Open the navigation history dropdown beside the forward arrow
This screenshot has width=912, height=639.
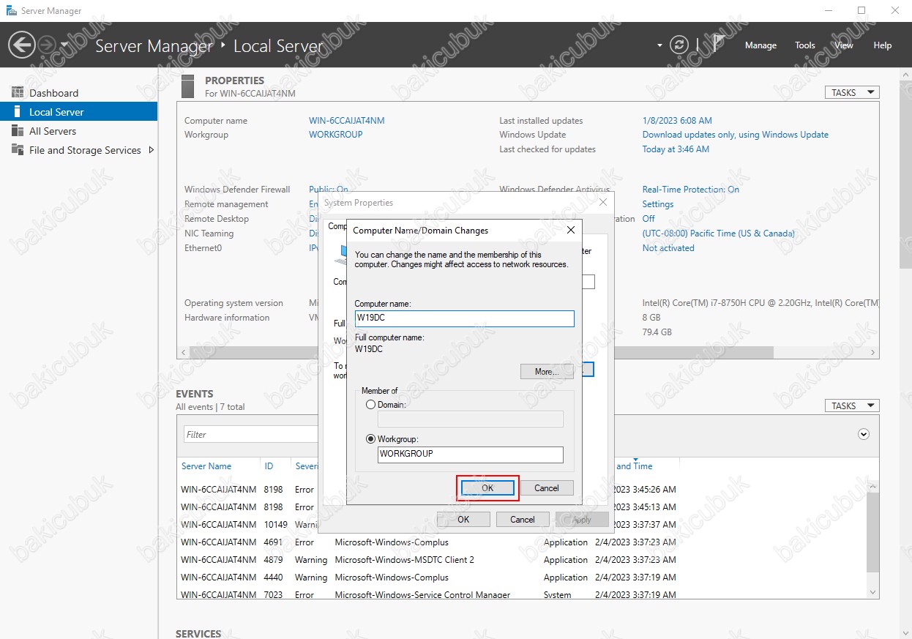pos(64,45)
